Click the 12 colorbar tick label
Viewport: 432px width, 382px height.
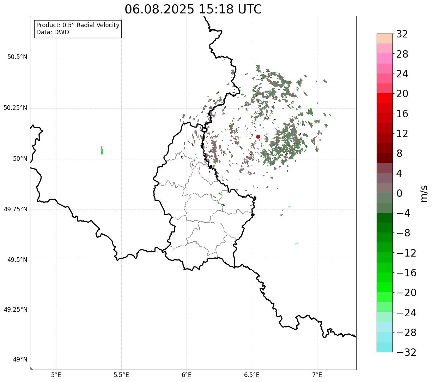(402, 134)
